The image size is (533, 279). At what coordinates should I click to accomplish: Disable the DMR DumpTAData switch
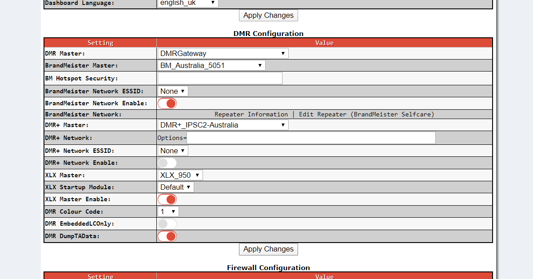tap(167, 236)
